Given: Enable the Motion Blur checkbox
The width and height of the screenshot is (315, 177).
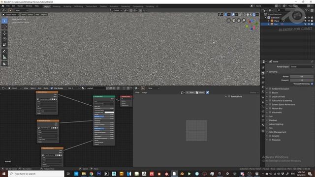Looking at the screenshot, I should 270,109.
